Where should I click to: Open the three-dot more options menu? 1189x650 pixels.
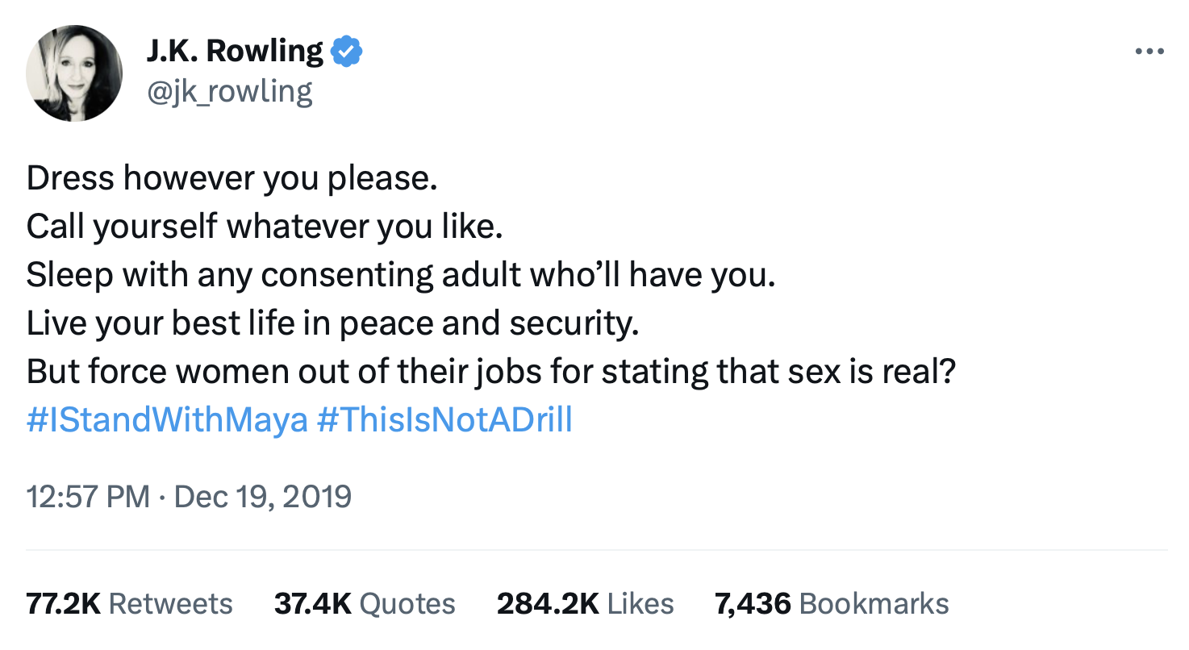coord(1149,52)
